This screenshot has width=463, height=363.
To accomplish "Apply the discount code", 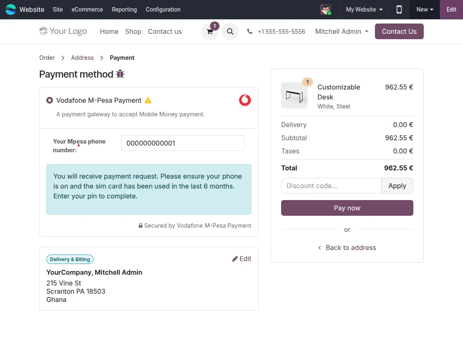I will coord(397,186).
